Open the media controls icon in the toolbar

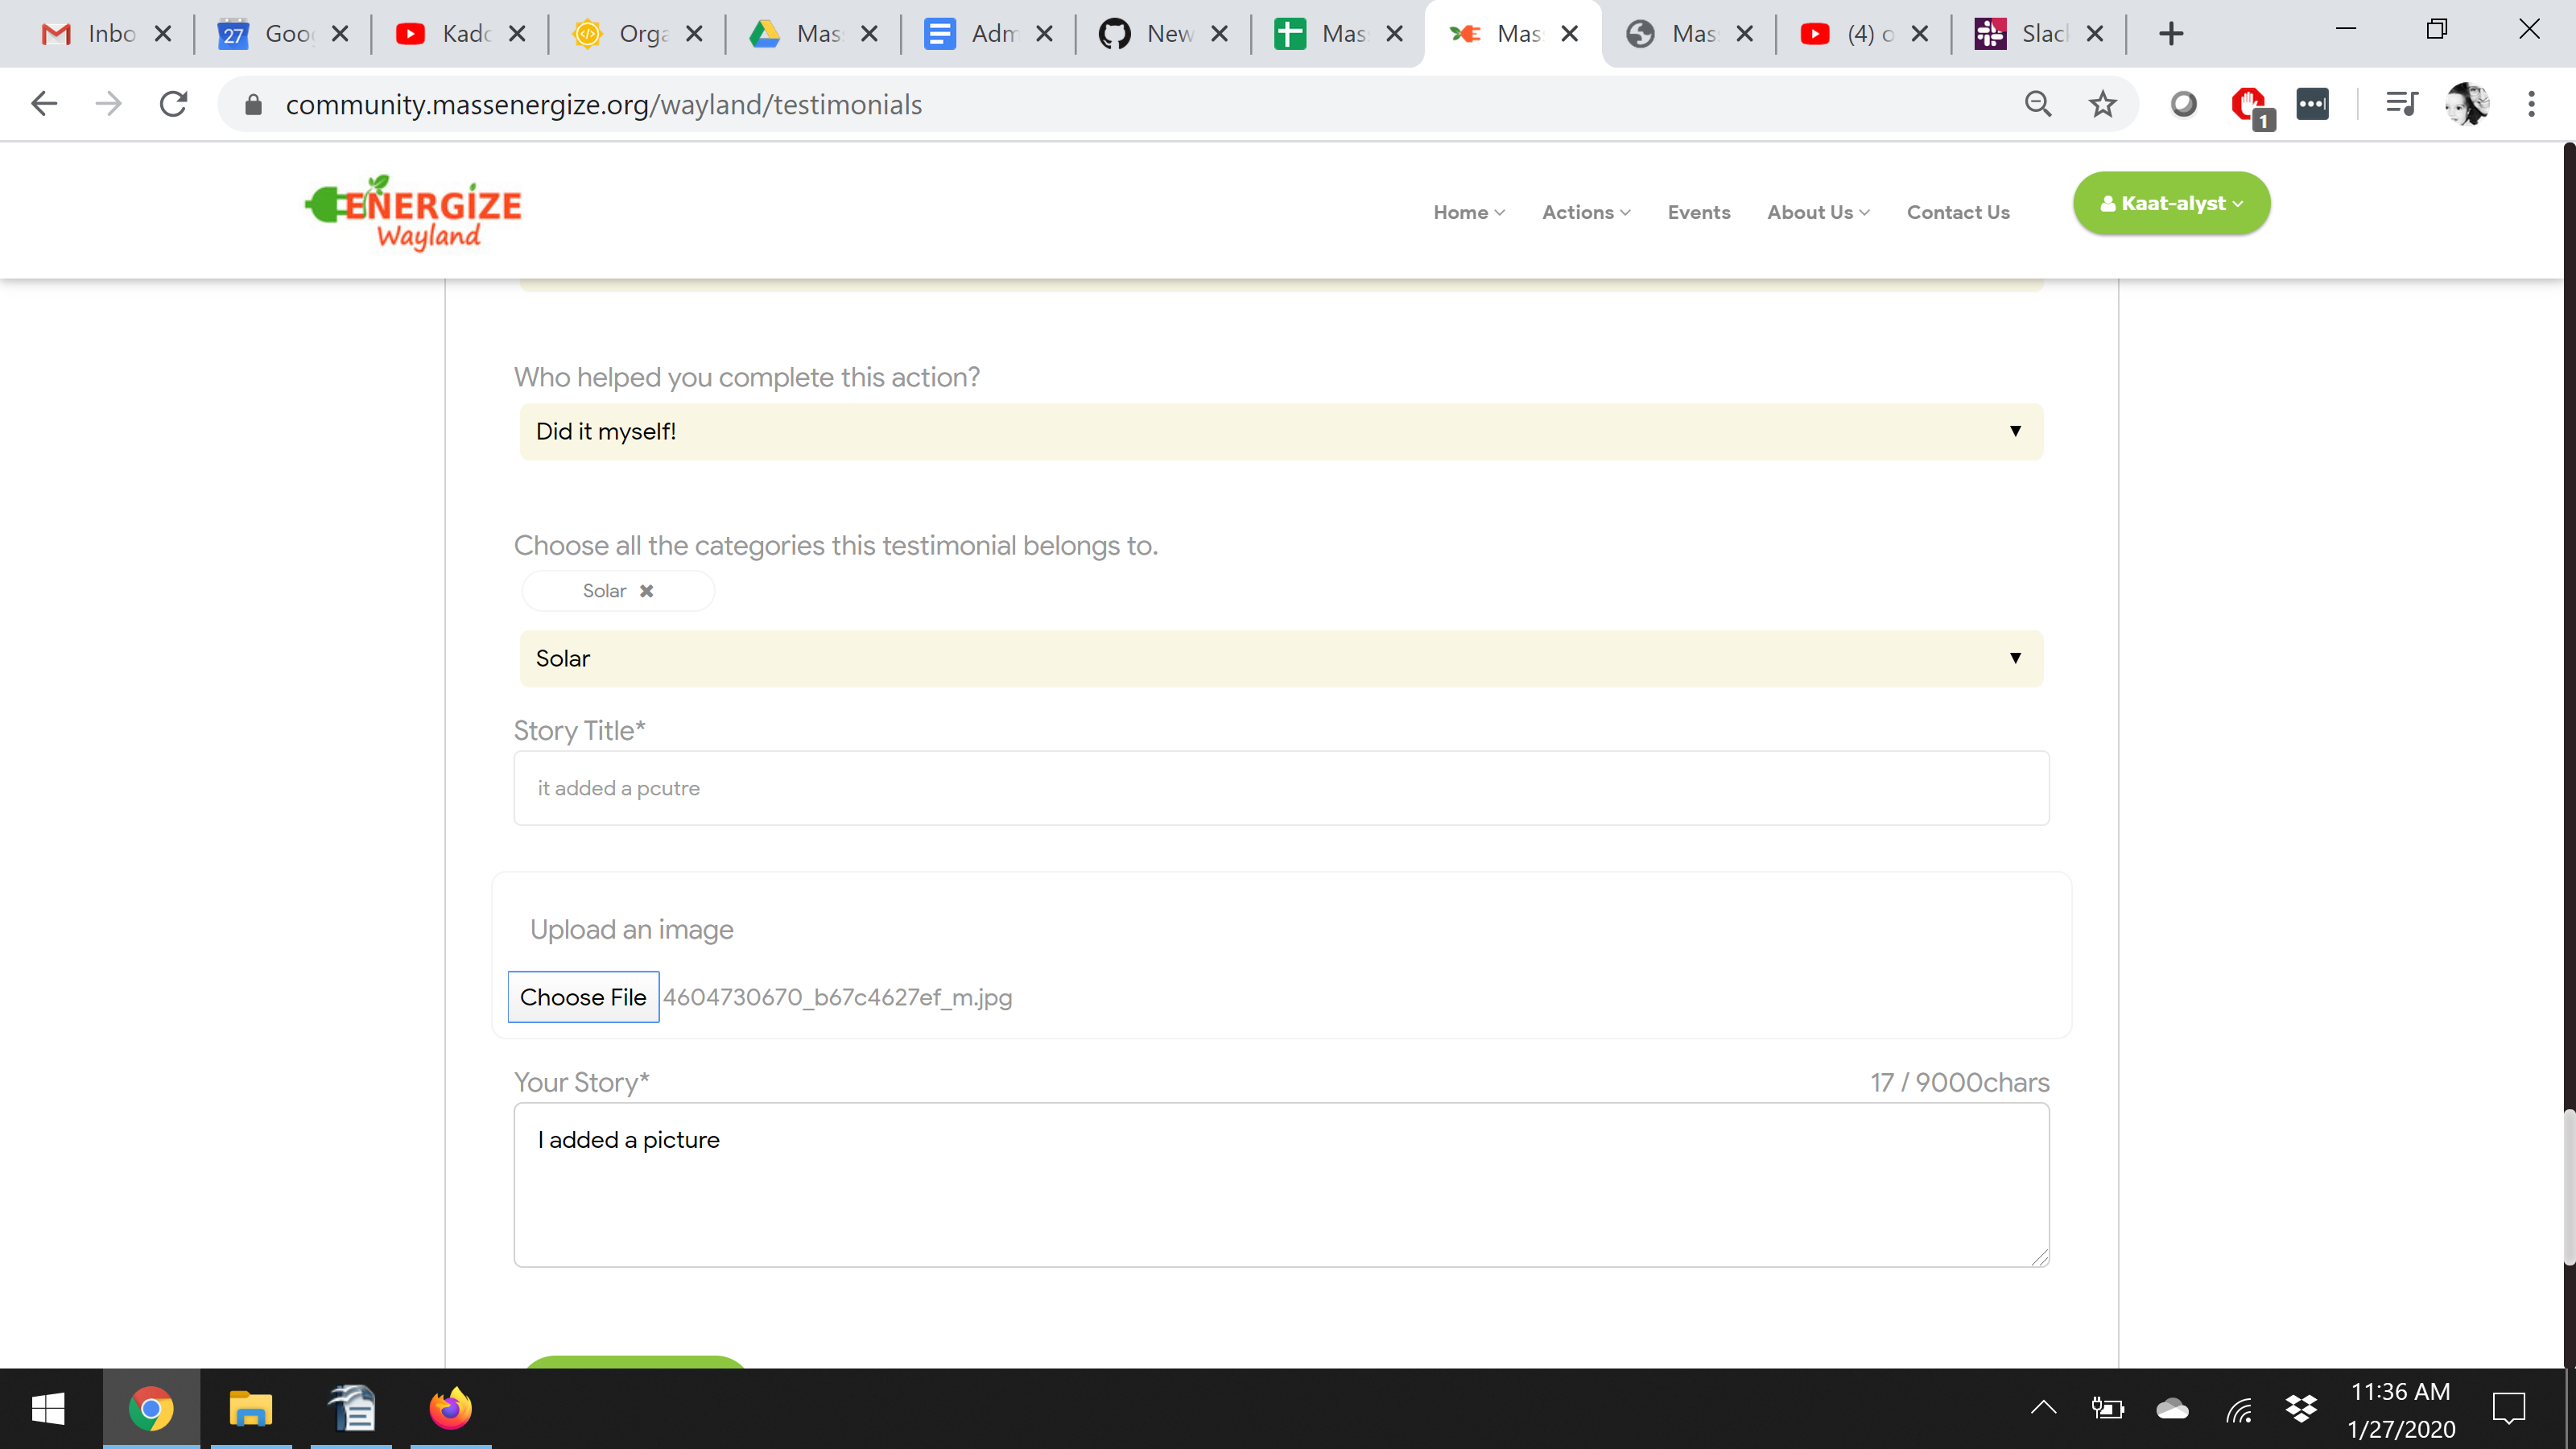point(2402,104)
